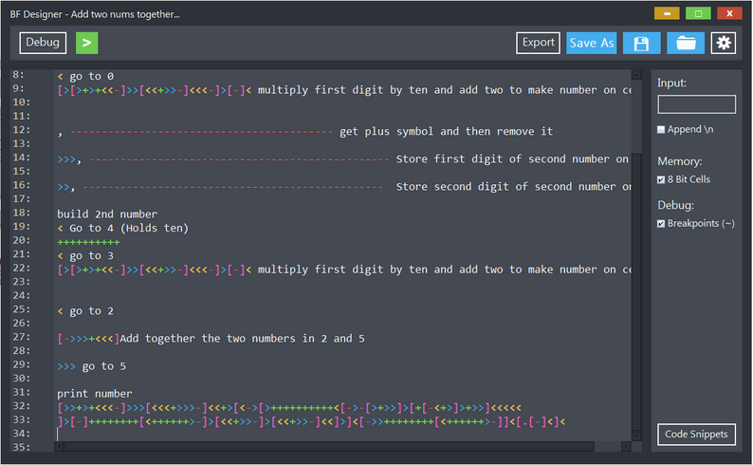Maximize the BF Designer window
Viewport: 753px width, 465px height.
698,14
